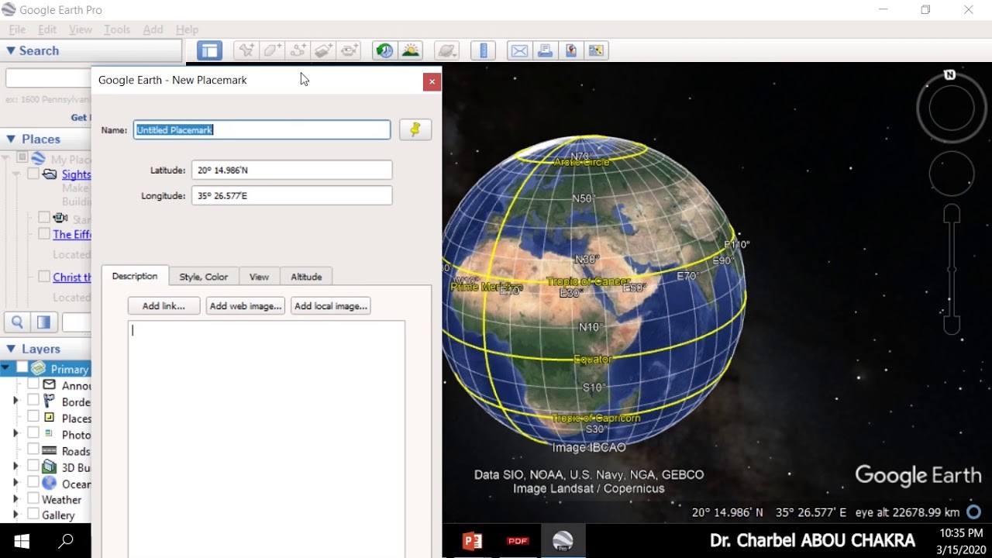Open the Windows Start menu
992x558 pixels.
point(22,541)
